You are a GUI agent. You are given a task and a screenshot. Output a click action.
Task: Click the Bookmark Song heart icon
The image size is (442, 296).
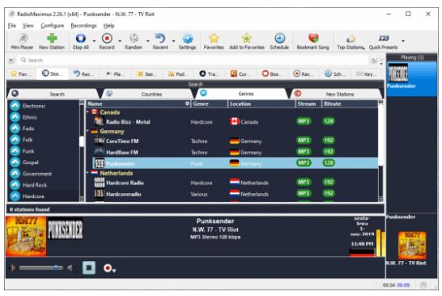tap(313, 38)
